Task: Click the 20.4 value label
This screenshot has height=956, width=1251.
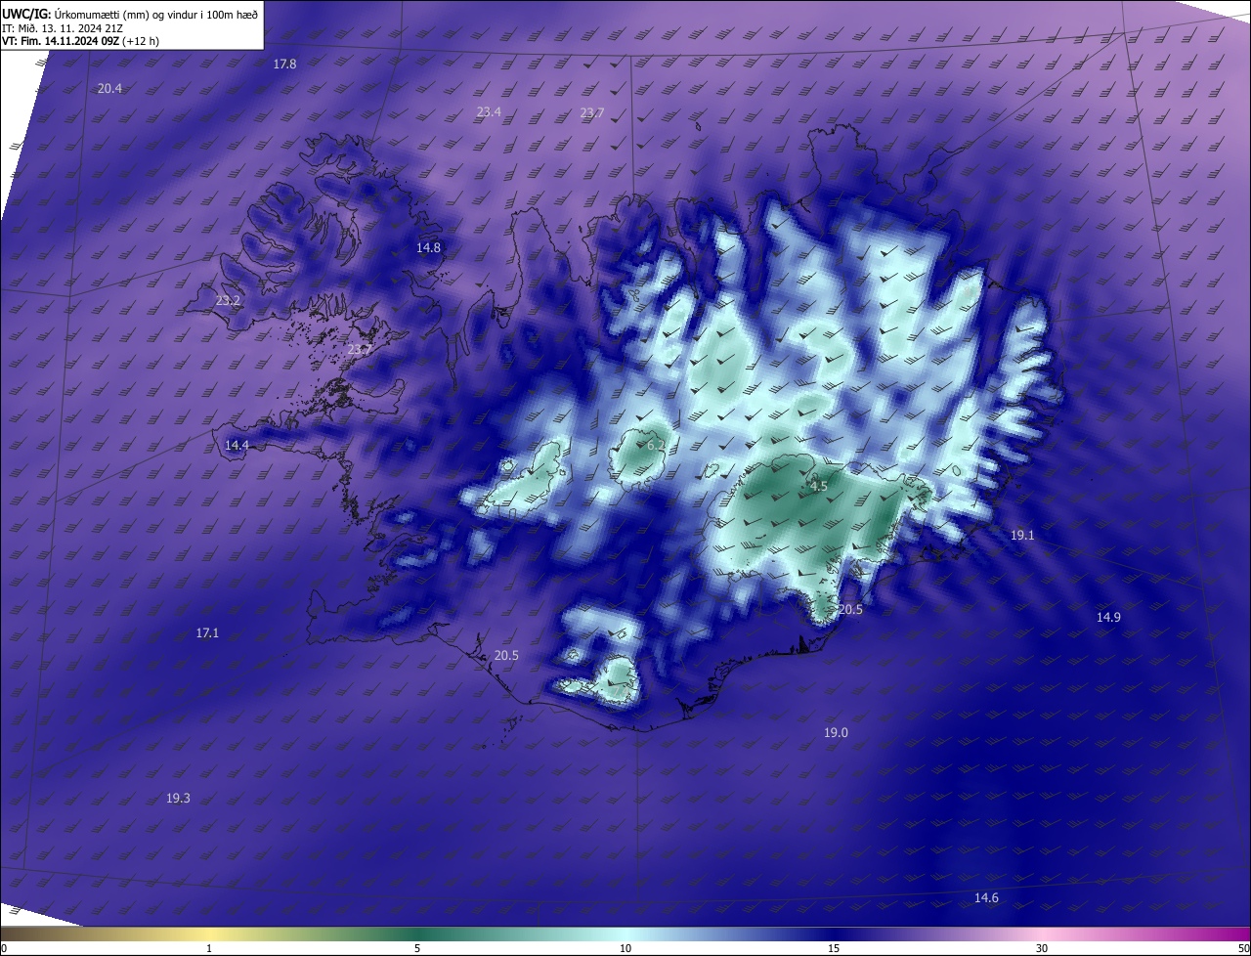Action: (x=109, y=88)
